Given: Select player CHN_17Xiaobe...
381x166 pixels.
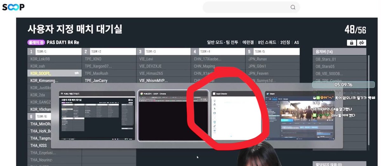Looking at the screenshot, I should pos(218,59).
